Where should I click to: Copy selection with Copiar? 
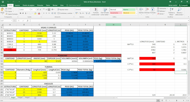point(9,11)
